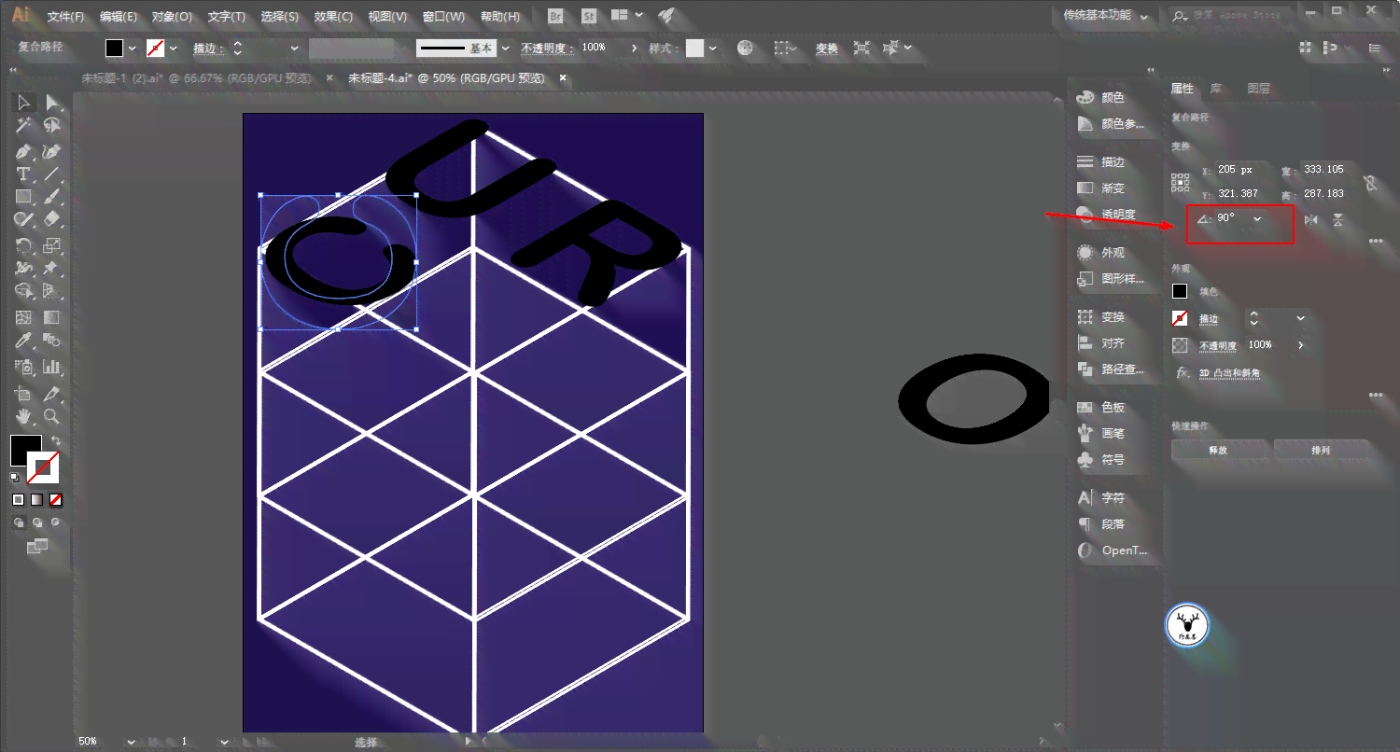Select the Scale tool
This screenshot has width=1400, height=752.
point(52,246)
